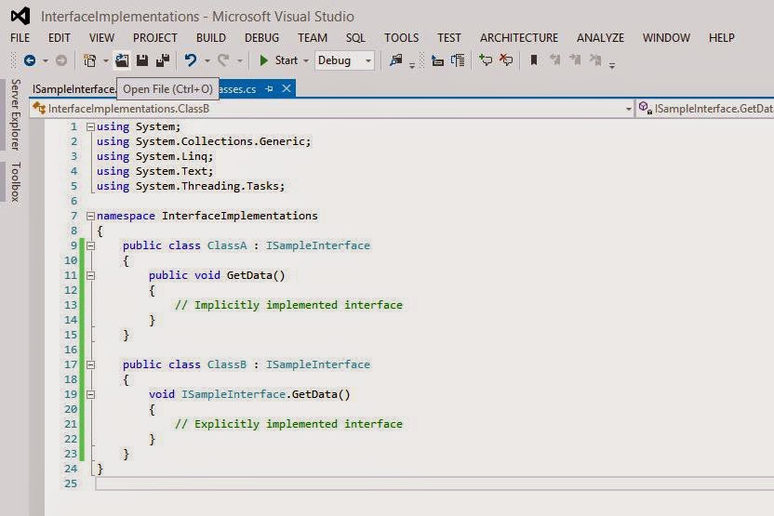Switch to the ISampleInterface tab

point(74,89)
